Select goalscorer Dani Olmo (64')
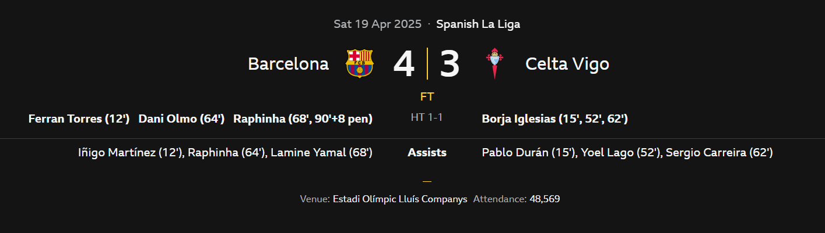This screenshot has height=233, width=825. [x=181, y=119]
